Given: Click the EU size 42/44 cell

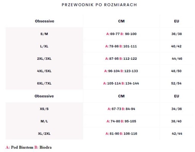Looking at the screenshot, I should [177, 134].
